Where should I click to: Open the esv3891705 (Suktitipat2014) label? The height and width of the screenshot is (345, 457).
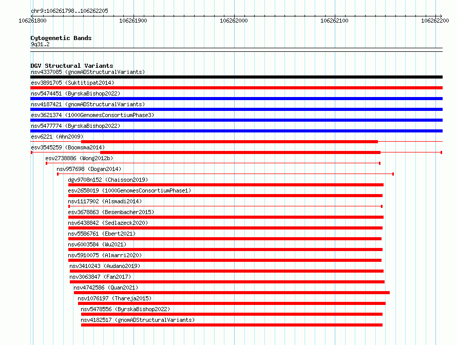[72, 83]
